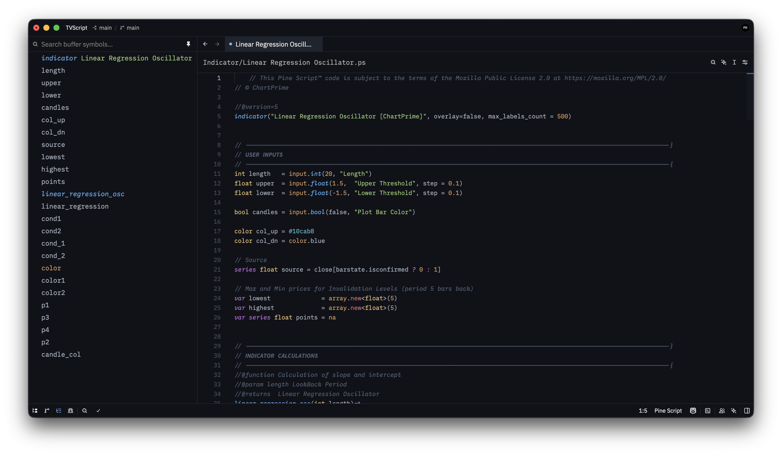Open the main branch switcher in title bar
782x455 pixels.
(x=130, y=28)
